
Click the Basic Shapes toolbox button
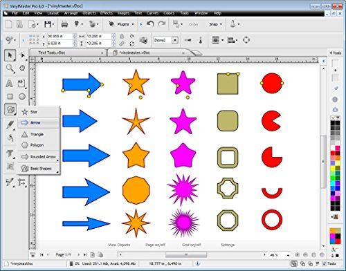(x=10, y=109)
